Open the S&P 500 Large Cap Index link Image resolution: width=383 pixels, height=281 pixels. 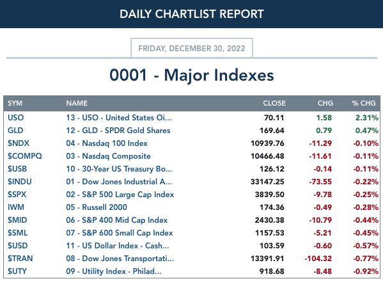[x=120, y=195]
